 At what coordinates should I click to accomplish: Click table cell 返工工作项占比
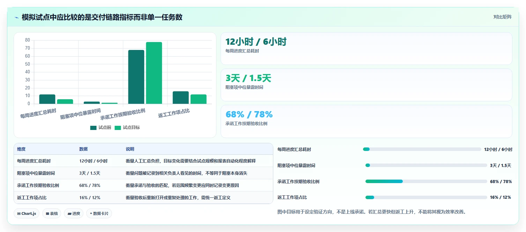(32, 198)
